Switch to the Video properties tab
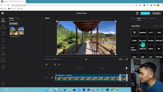The width and height of the screenshot is (163, 92). click(133, 18)
